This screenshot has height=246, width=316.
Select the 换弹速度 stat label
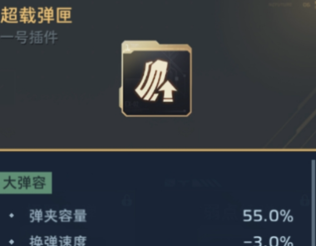click(x=58, y=241)
